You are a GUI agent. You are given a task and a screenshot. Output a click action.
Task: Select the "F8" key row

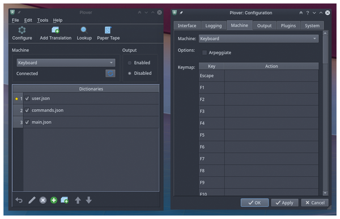point(259,171)
